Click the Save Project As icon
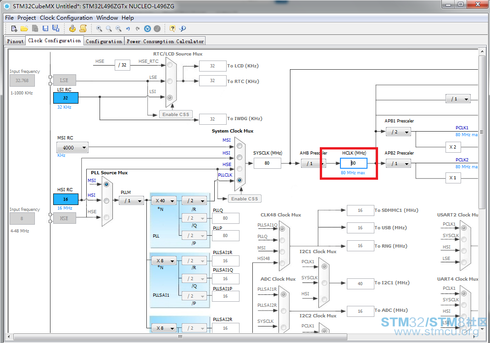Screen dimensions: 490x343 (x=56, y=28)
